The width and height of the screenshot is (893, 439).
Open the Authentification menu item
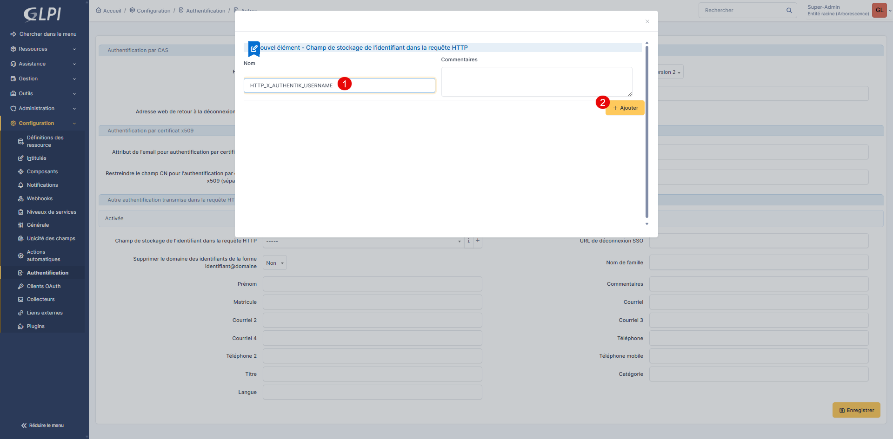pos(47,273)
